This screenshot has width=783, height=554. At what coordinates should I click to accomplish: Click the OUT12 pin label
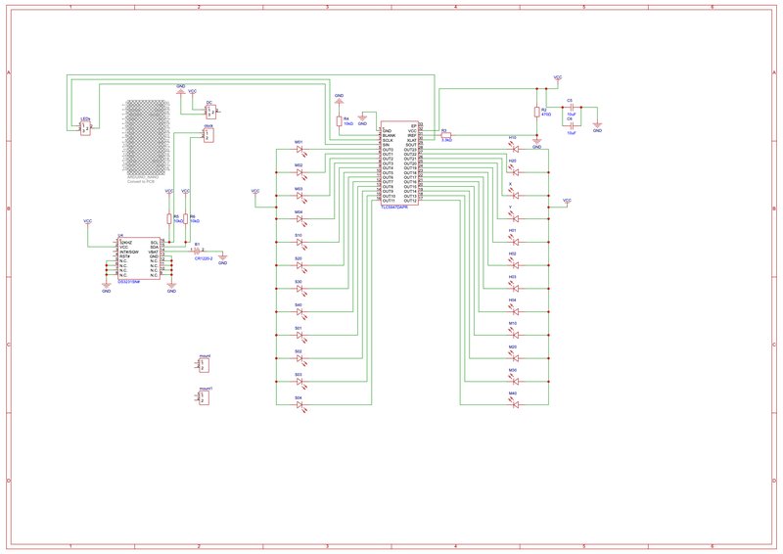pyautogui.click(x=410, y=201)
